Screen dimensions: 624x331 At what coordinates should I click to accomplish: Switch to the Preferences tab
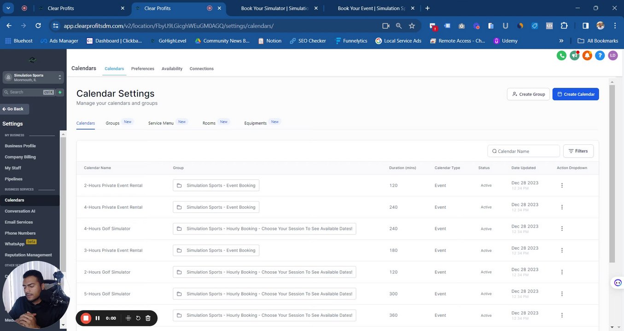pos(143,68)
